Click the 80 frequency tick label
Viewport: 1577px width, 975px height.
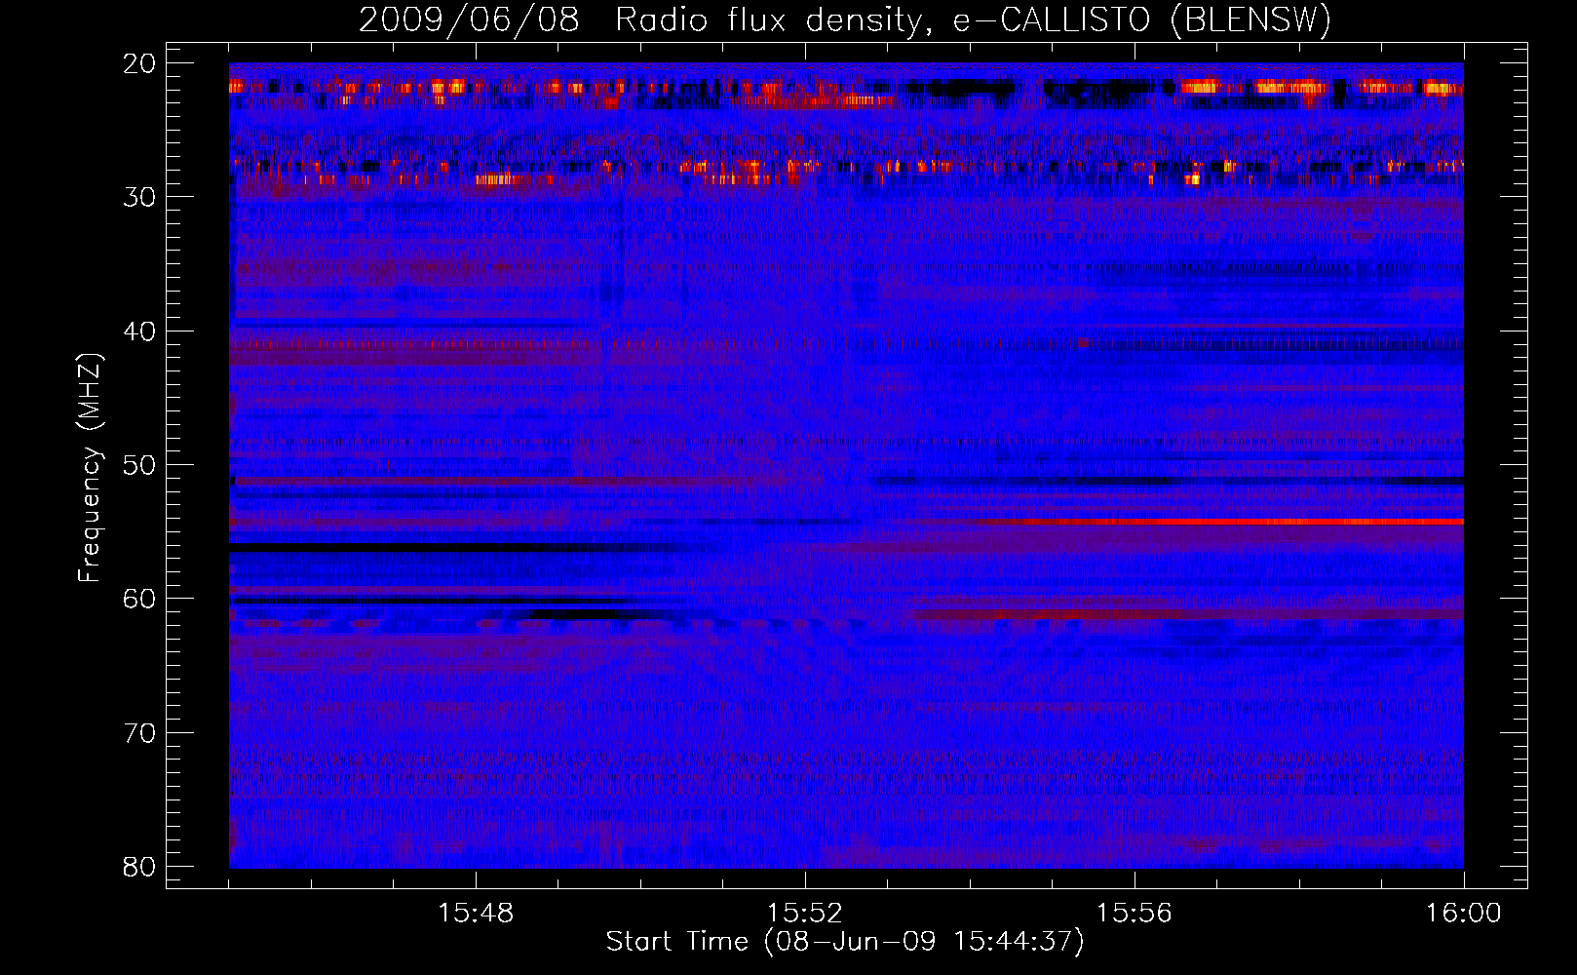pyautogui.click(x=140, y=867)
